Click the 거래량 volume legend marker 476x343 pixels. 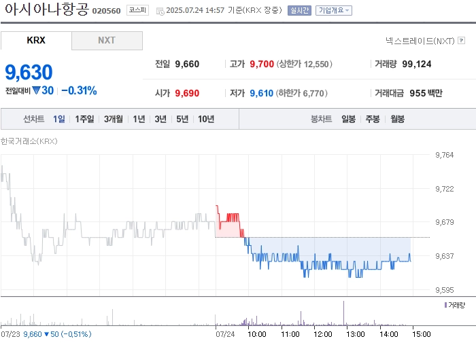(x=445, y=305)
